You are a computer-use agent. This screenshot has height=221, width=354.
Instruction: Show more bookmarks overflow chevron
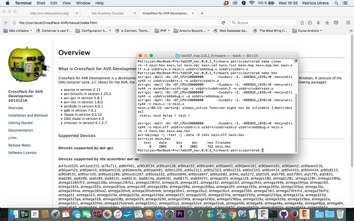point(351,31)
